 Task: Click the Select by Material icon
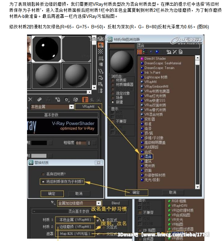click(100, 84)
